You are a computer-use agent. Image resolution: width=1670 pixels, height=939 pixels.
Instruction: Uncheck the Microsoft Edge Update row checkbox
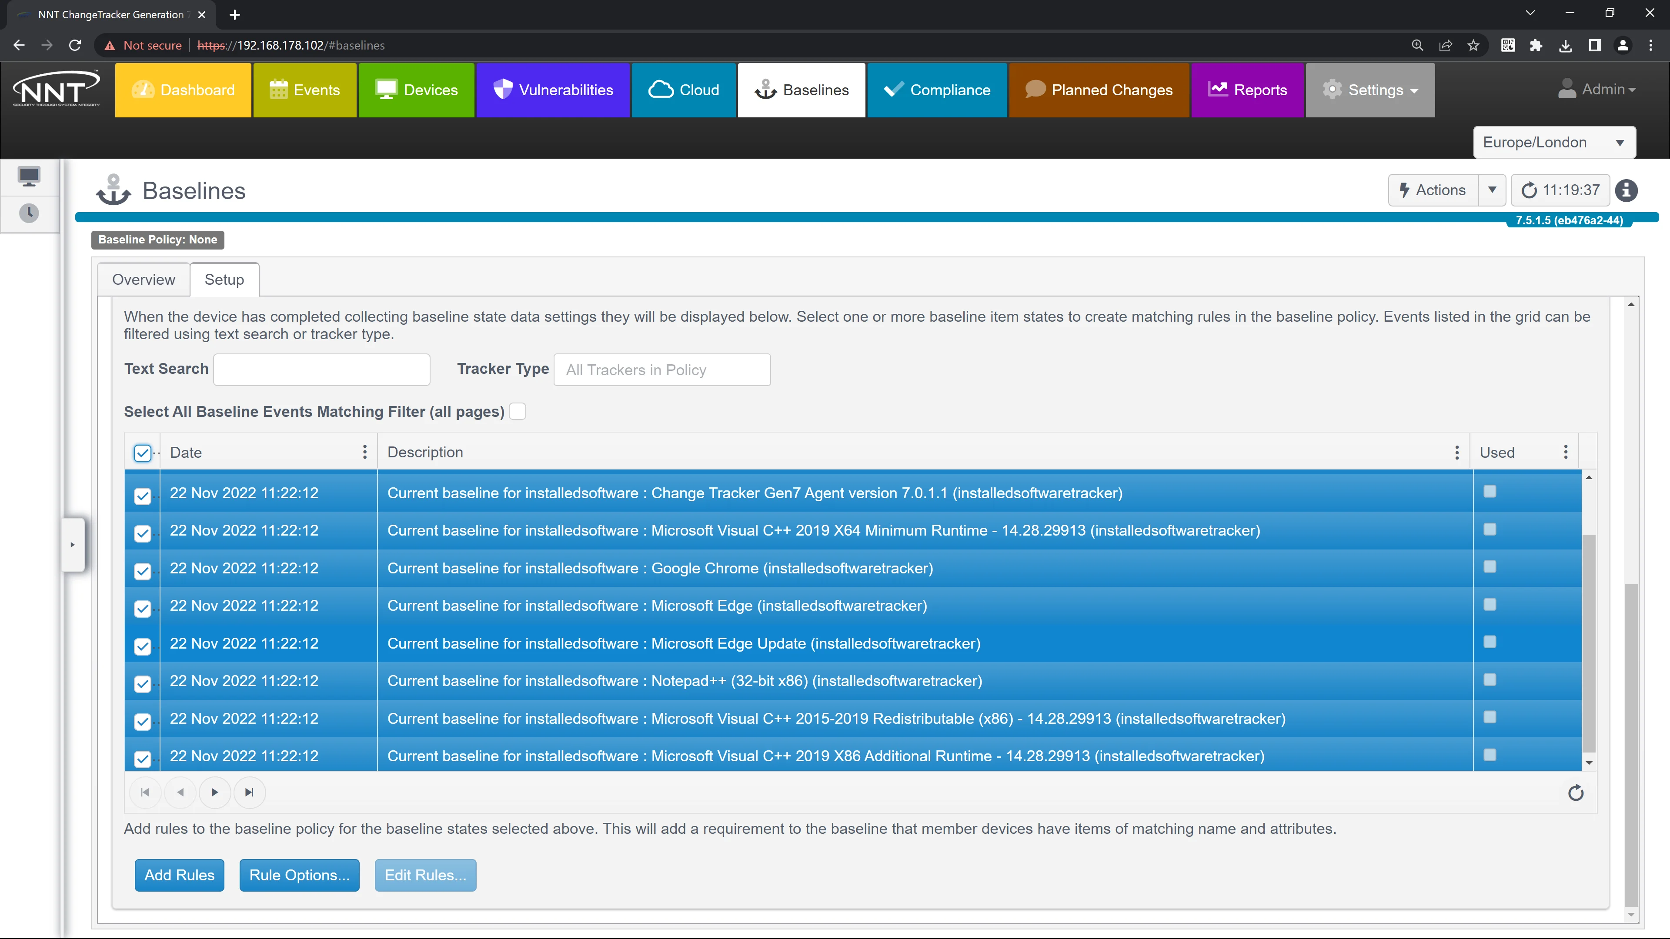(x=143, y=646)
